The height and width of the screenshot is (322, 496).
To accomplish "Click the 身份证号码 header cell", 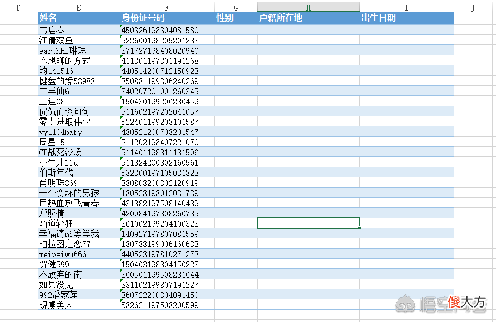I will 167,18.
